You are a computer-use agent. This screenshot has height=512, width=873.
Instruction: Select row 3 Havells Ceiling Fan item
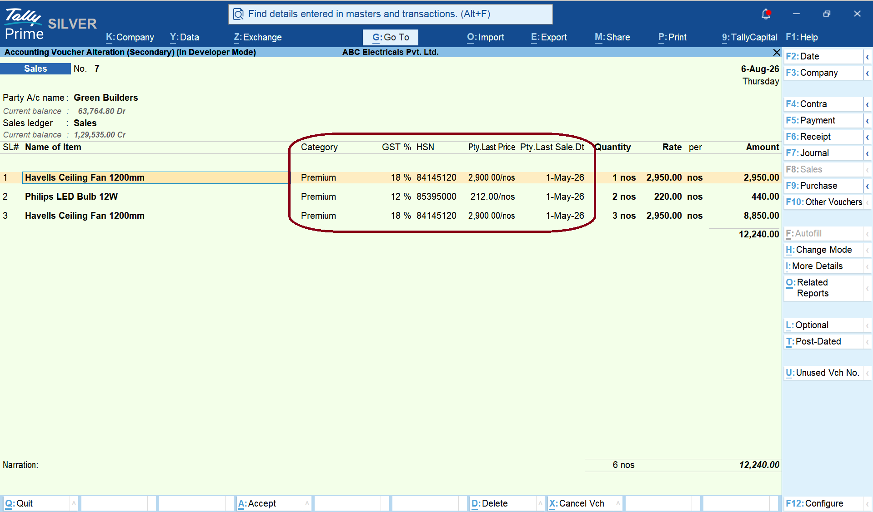pyautogui.click(x=85, y=216)
